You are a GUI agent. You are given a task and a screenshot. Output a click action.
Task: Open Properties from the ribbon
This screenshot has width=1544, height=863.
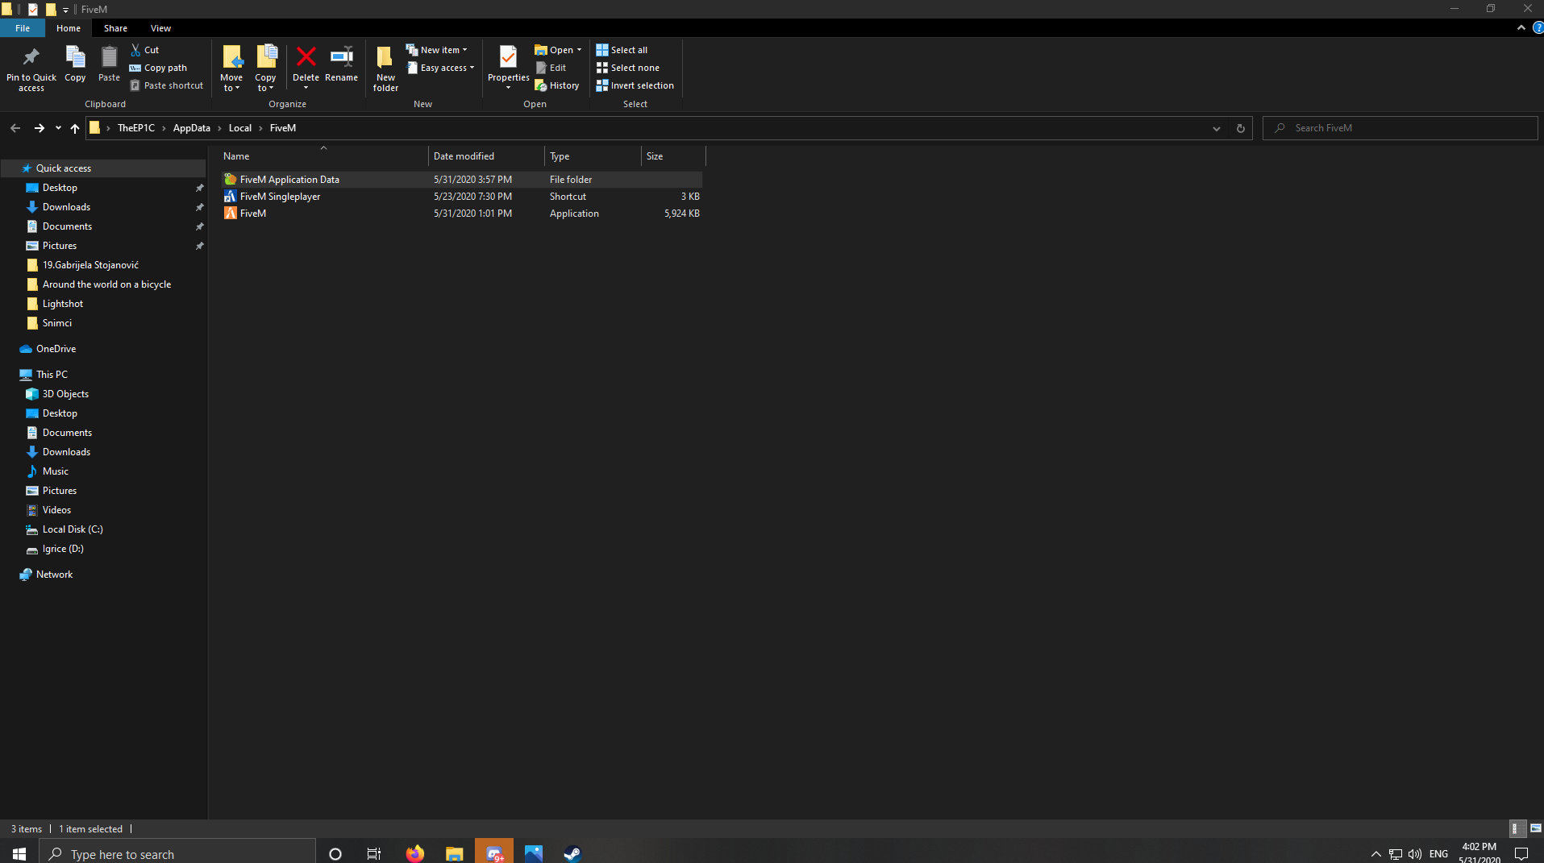[507, 66]
